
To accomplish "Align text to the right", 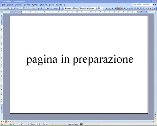I will (x=122, y=8).
